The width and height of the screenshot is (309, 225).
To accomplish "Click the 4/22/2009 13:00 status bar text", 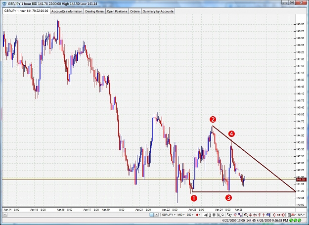I will (233, 220).
